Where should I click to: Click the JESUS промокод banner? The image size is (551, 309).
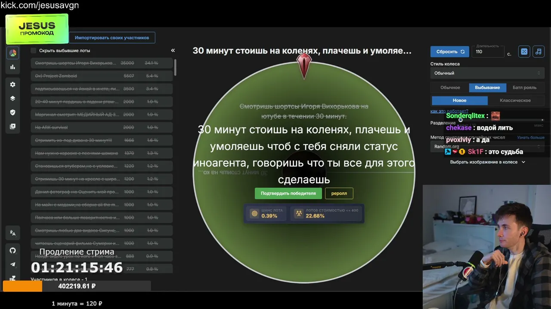(x=37, y=29)
